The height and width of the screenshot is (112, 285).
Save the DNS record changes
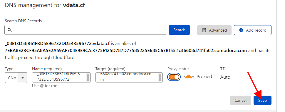(x=262, y=100)
